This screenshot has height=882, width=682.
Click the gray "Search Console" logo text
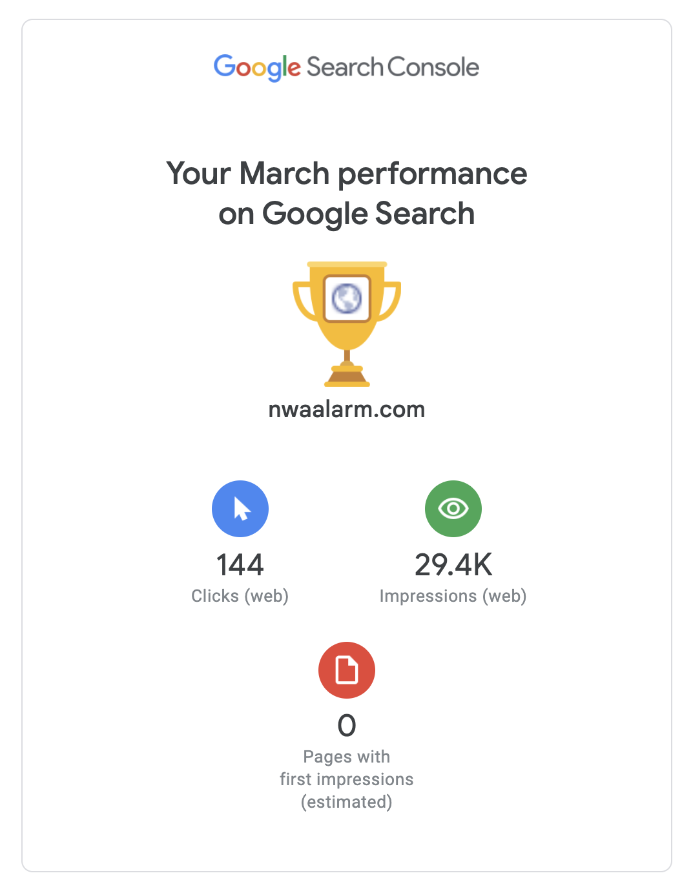click(393, 67)
